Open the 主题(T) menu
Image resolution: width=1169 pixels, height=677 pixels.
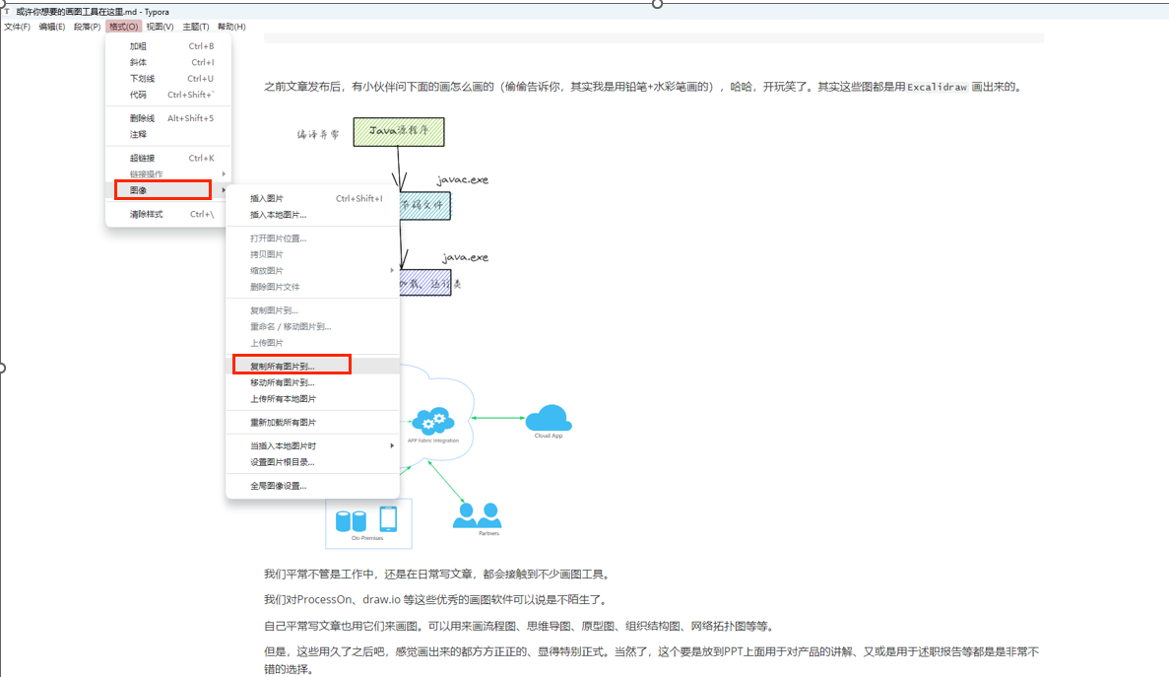[196, 27]
